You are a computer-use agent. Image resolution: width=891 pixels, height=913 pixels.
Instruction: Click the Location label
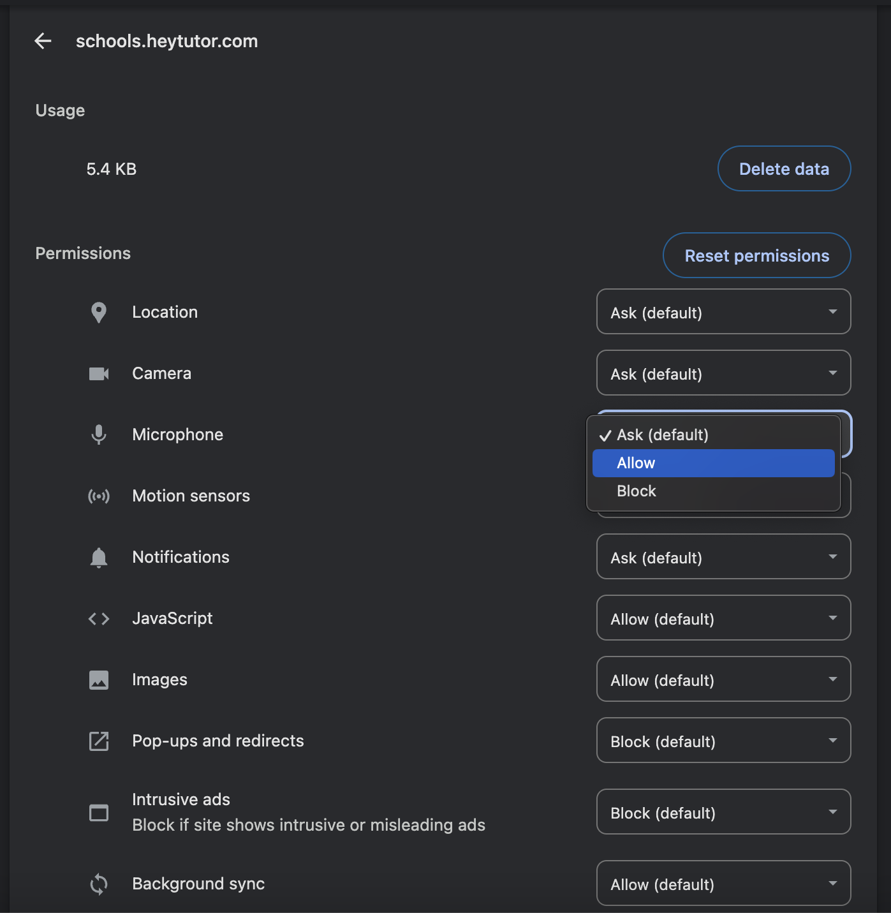click(x=165, y=312)
